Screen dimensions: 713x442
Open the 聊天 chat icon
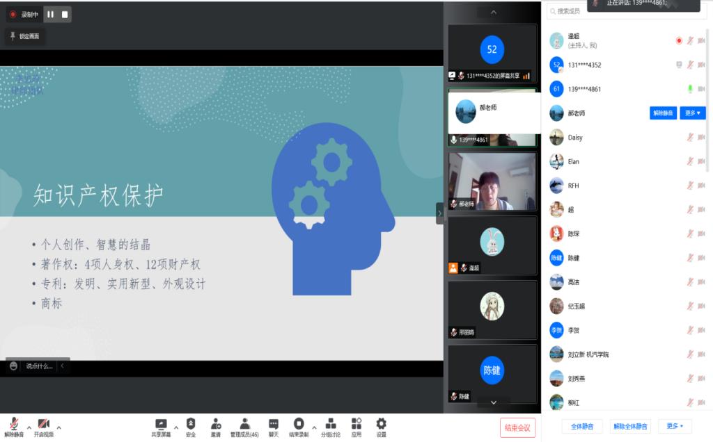(x=274, y=424)
